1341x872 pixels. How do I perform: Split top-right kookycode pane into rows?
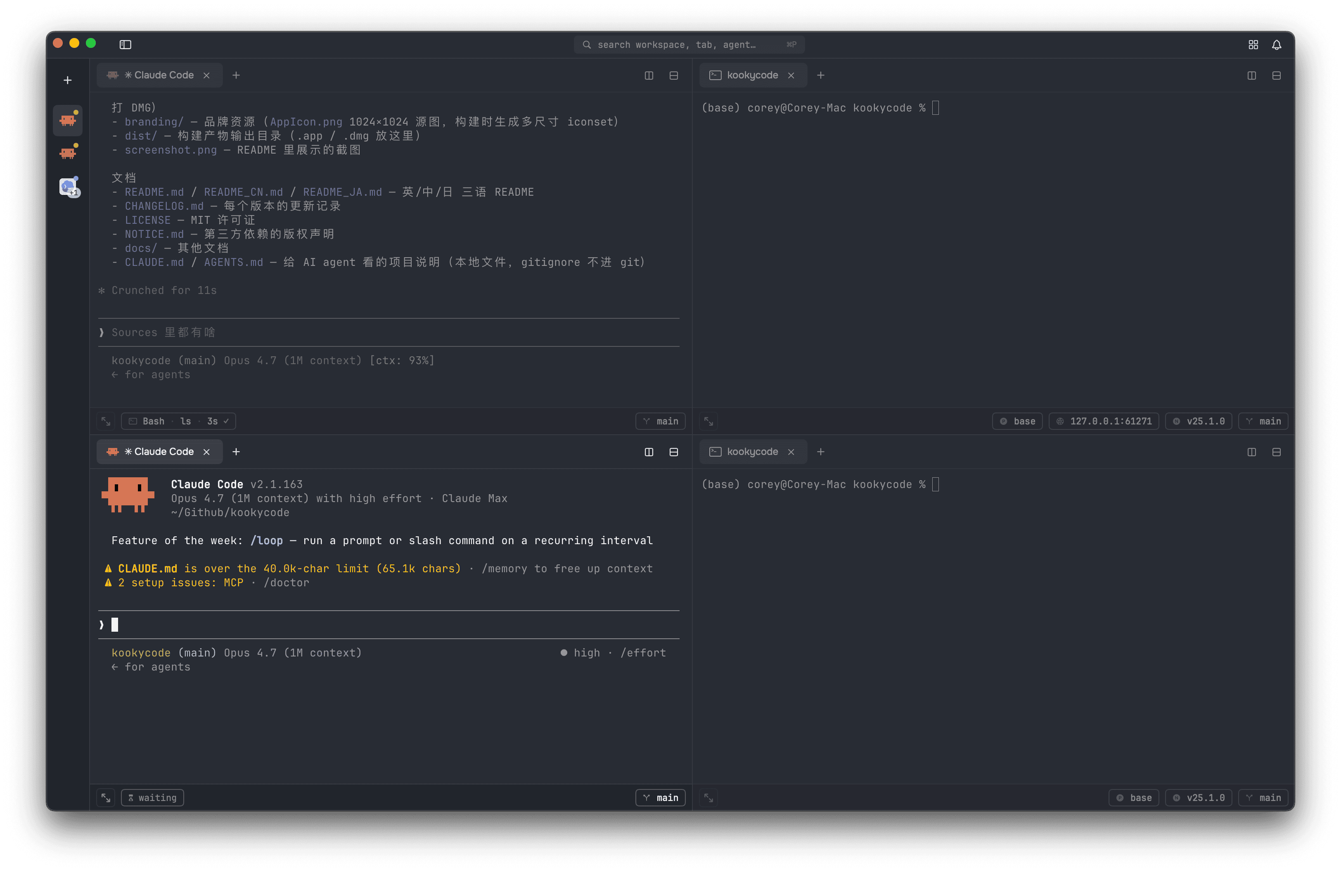point(1277,76)
